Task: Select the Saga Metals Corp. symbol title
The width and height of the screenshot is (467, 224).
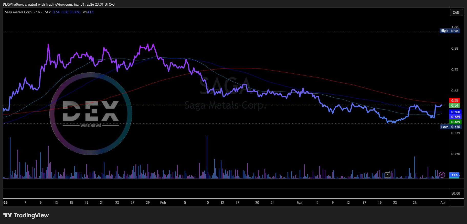Action: (19, 12)
